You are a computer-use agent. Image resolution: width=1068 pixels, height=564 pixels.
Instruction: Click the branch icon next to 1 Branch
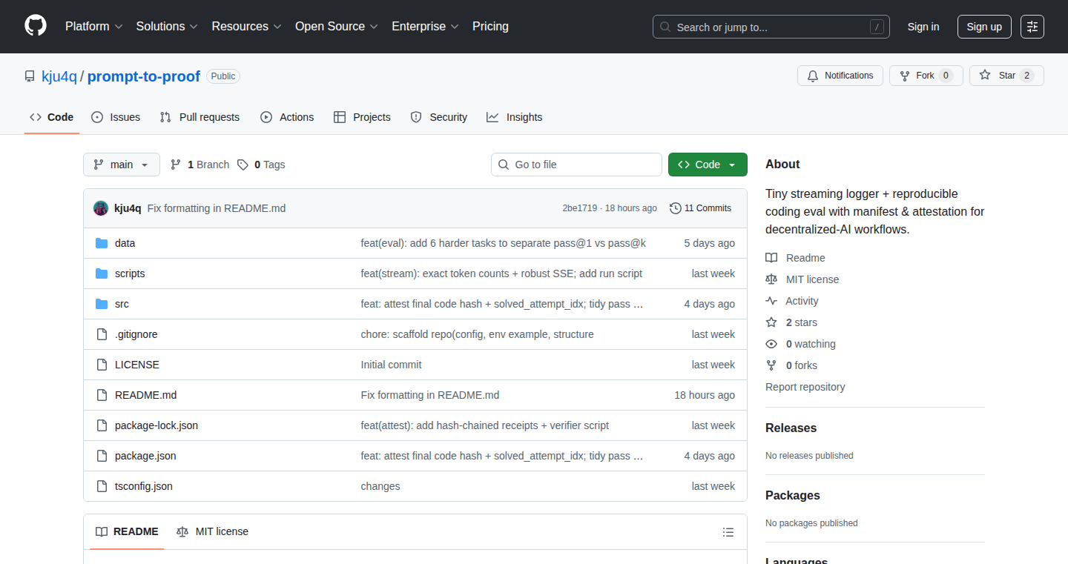pos(176,165)
